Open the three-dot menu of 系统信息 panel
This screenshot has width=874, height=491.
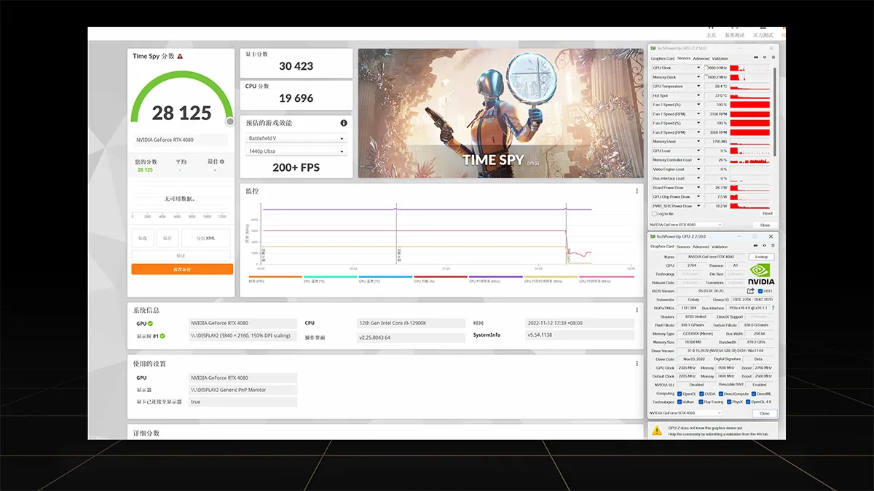tap(637, 310)
